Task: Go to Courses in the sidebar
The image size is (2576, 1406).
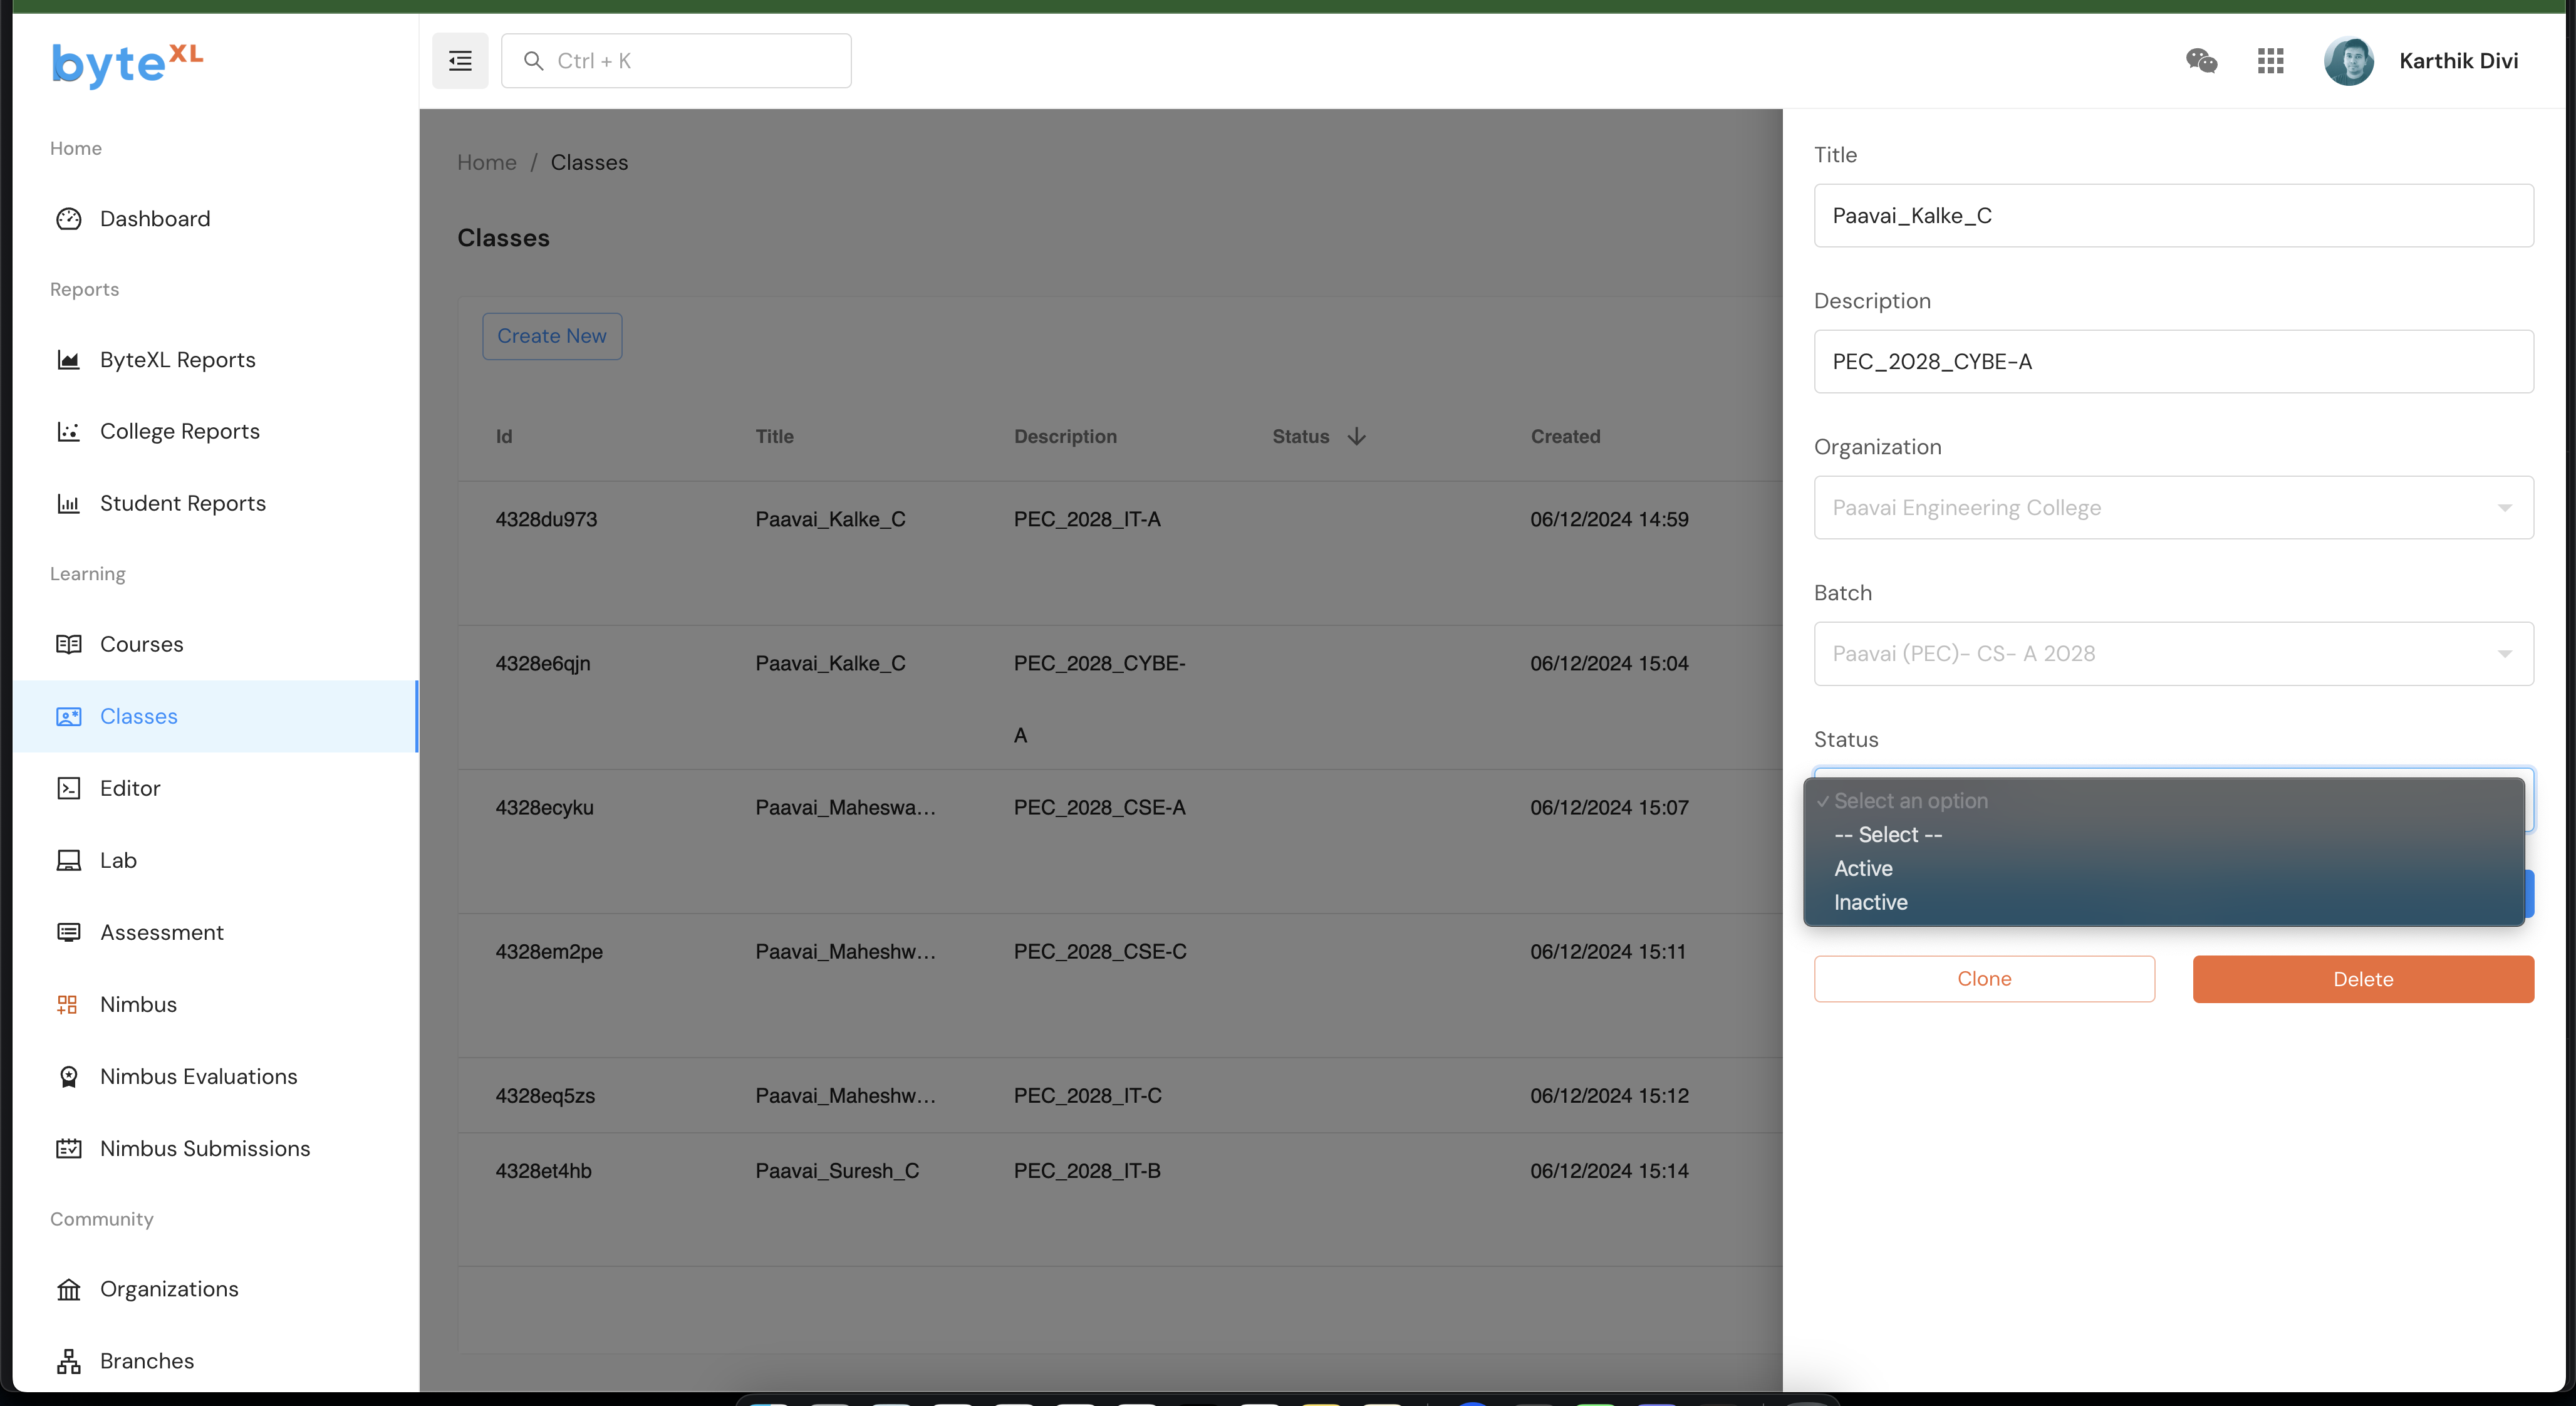Action: coord(141,644)
